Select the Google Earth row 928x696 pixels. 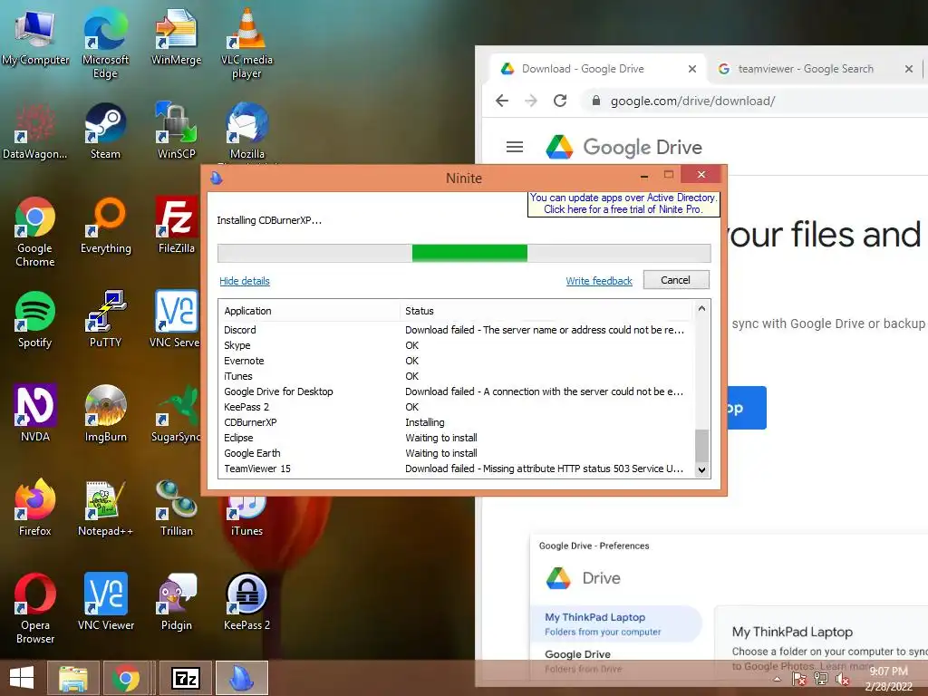[455, 453]
